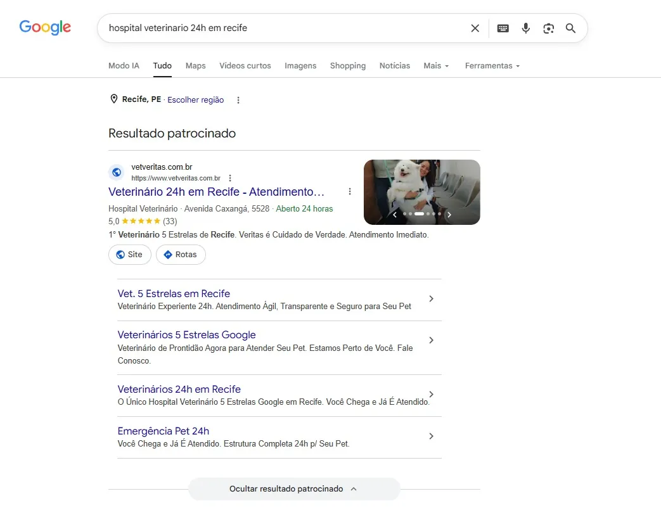Open Veterinários 5 Estrelas Google link

click(x=186, y=335)
